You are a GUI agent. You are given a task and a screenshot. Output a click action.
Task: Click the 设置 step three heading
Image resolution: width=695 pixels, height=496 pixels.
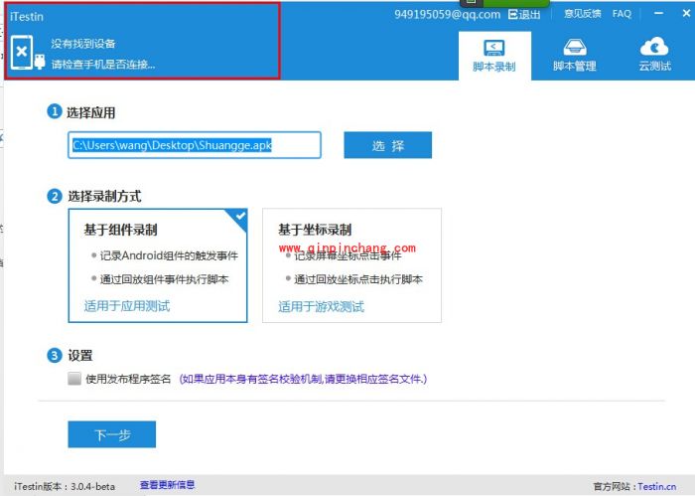pyautogui.click(x=80, y=356)
